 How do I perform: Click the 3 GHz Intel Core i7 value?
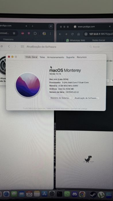coord(75,83)
